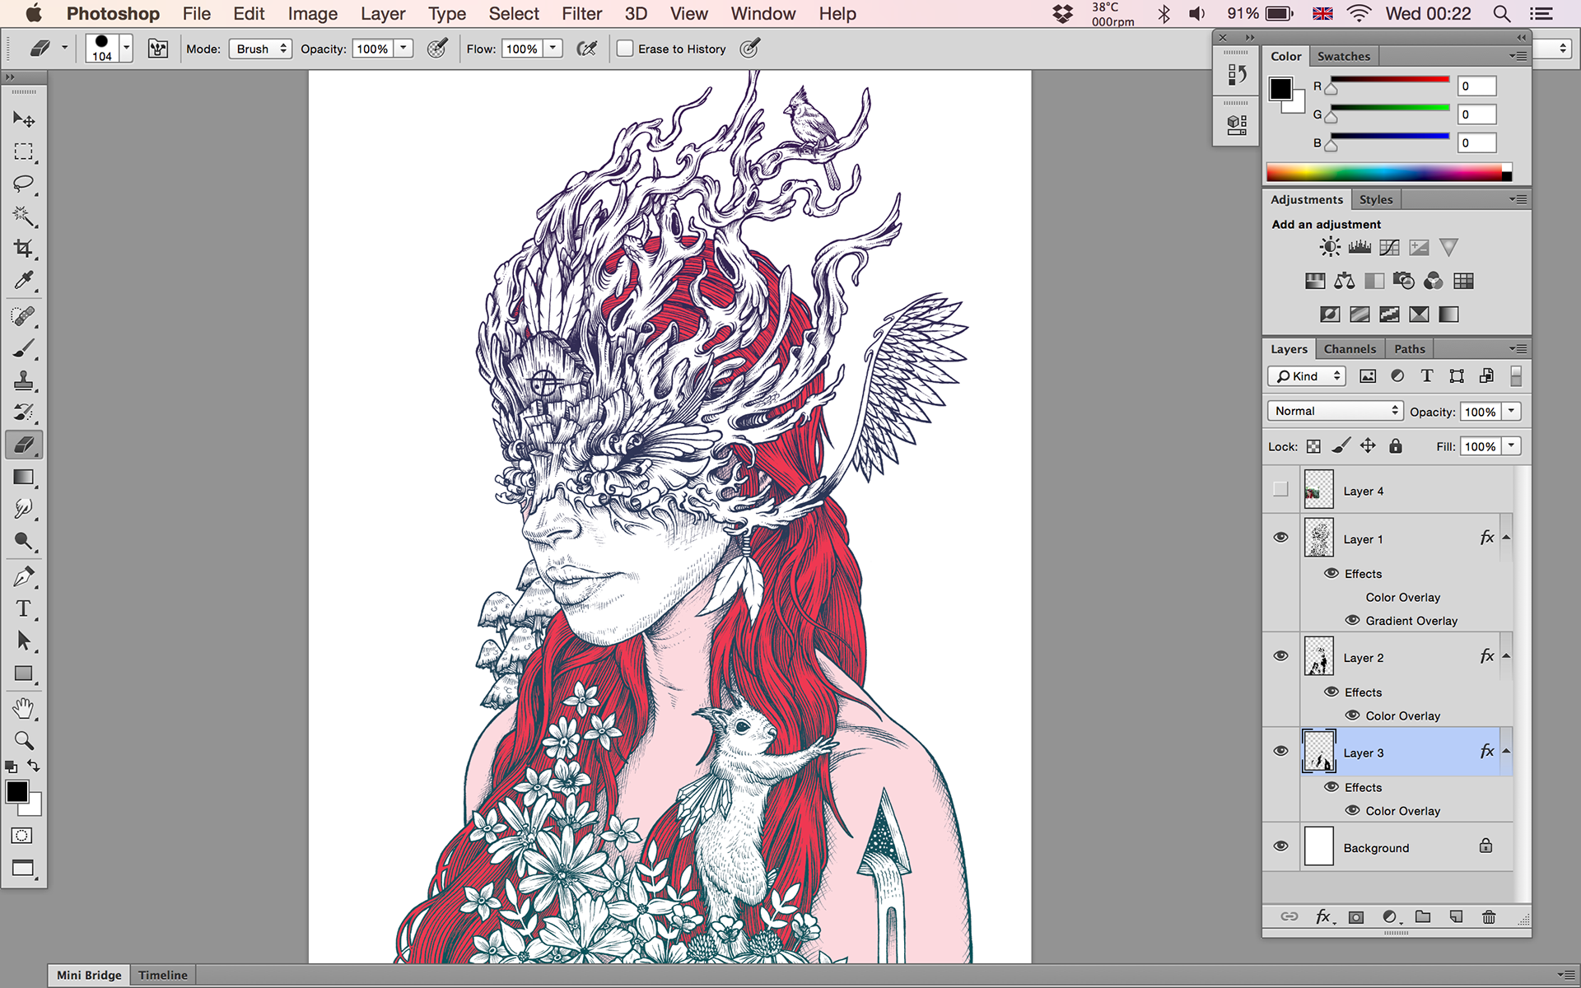Screen dimensions: 1581x988
Task: Select the History Brush tool
Action: pyautogui.click(x=23, y=412)
